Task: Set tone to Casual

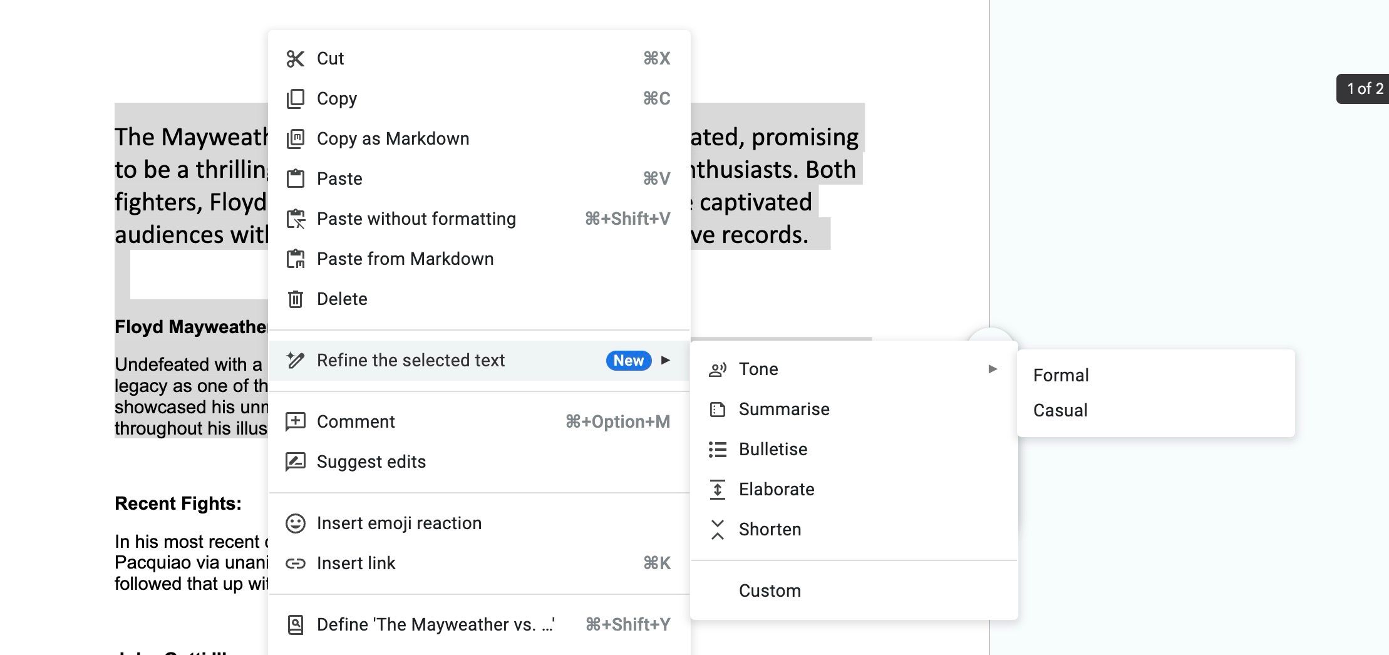Action: (1156, 410)
